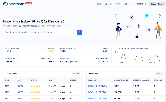This screenshot has width=166, height=102.
Task: Click the blue search magnifier button
Action: 80,32
